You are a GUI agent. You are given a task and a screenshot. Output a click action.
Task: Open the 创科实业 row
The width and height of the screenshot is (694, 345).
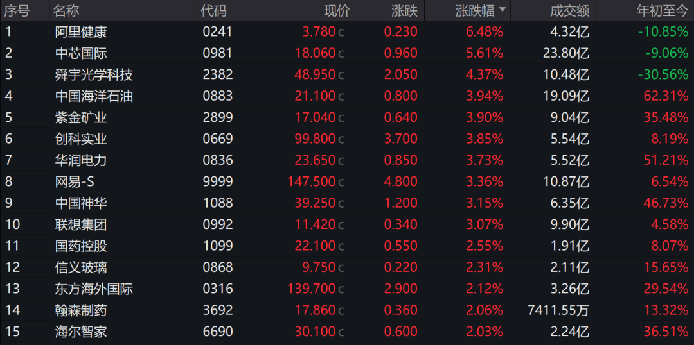pos(347,139)
